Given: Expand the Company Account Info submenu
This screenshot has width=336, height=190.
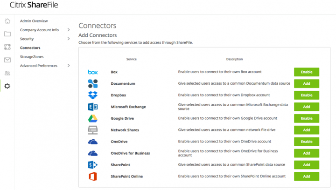Looking at the screenshot, I should point(69,30).
